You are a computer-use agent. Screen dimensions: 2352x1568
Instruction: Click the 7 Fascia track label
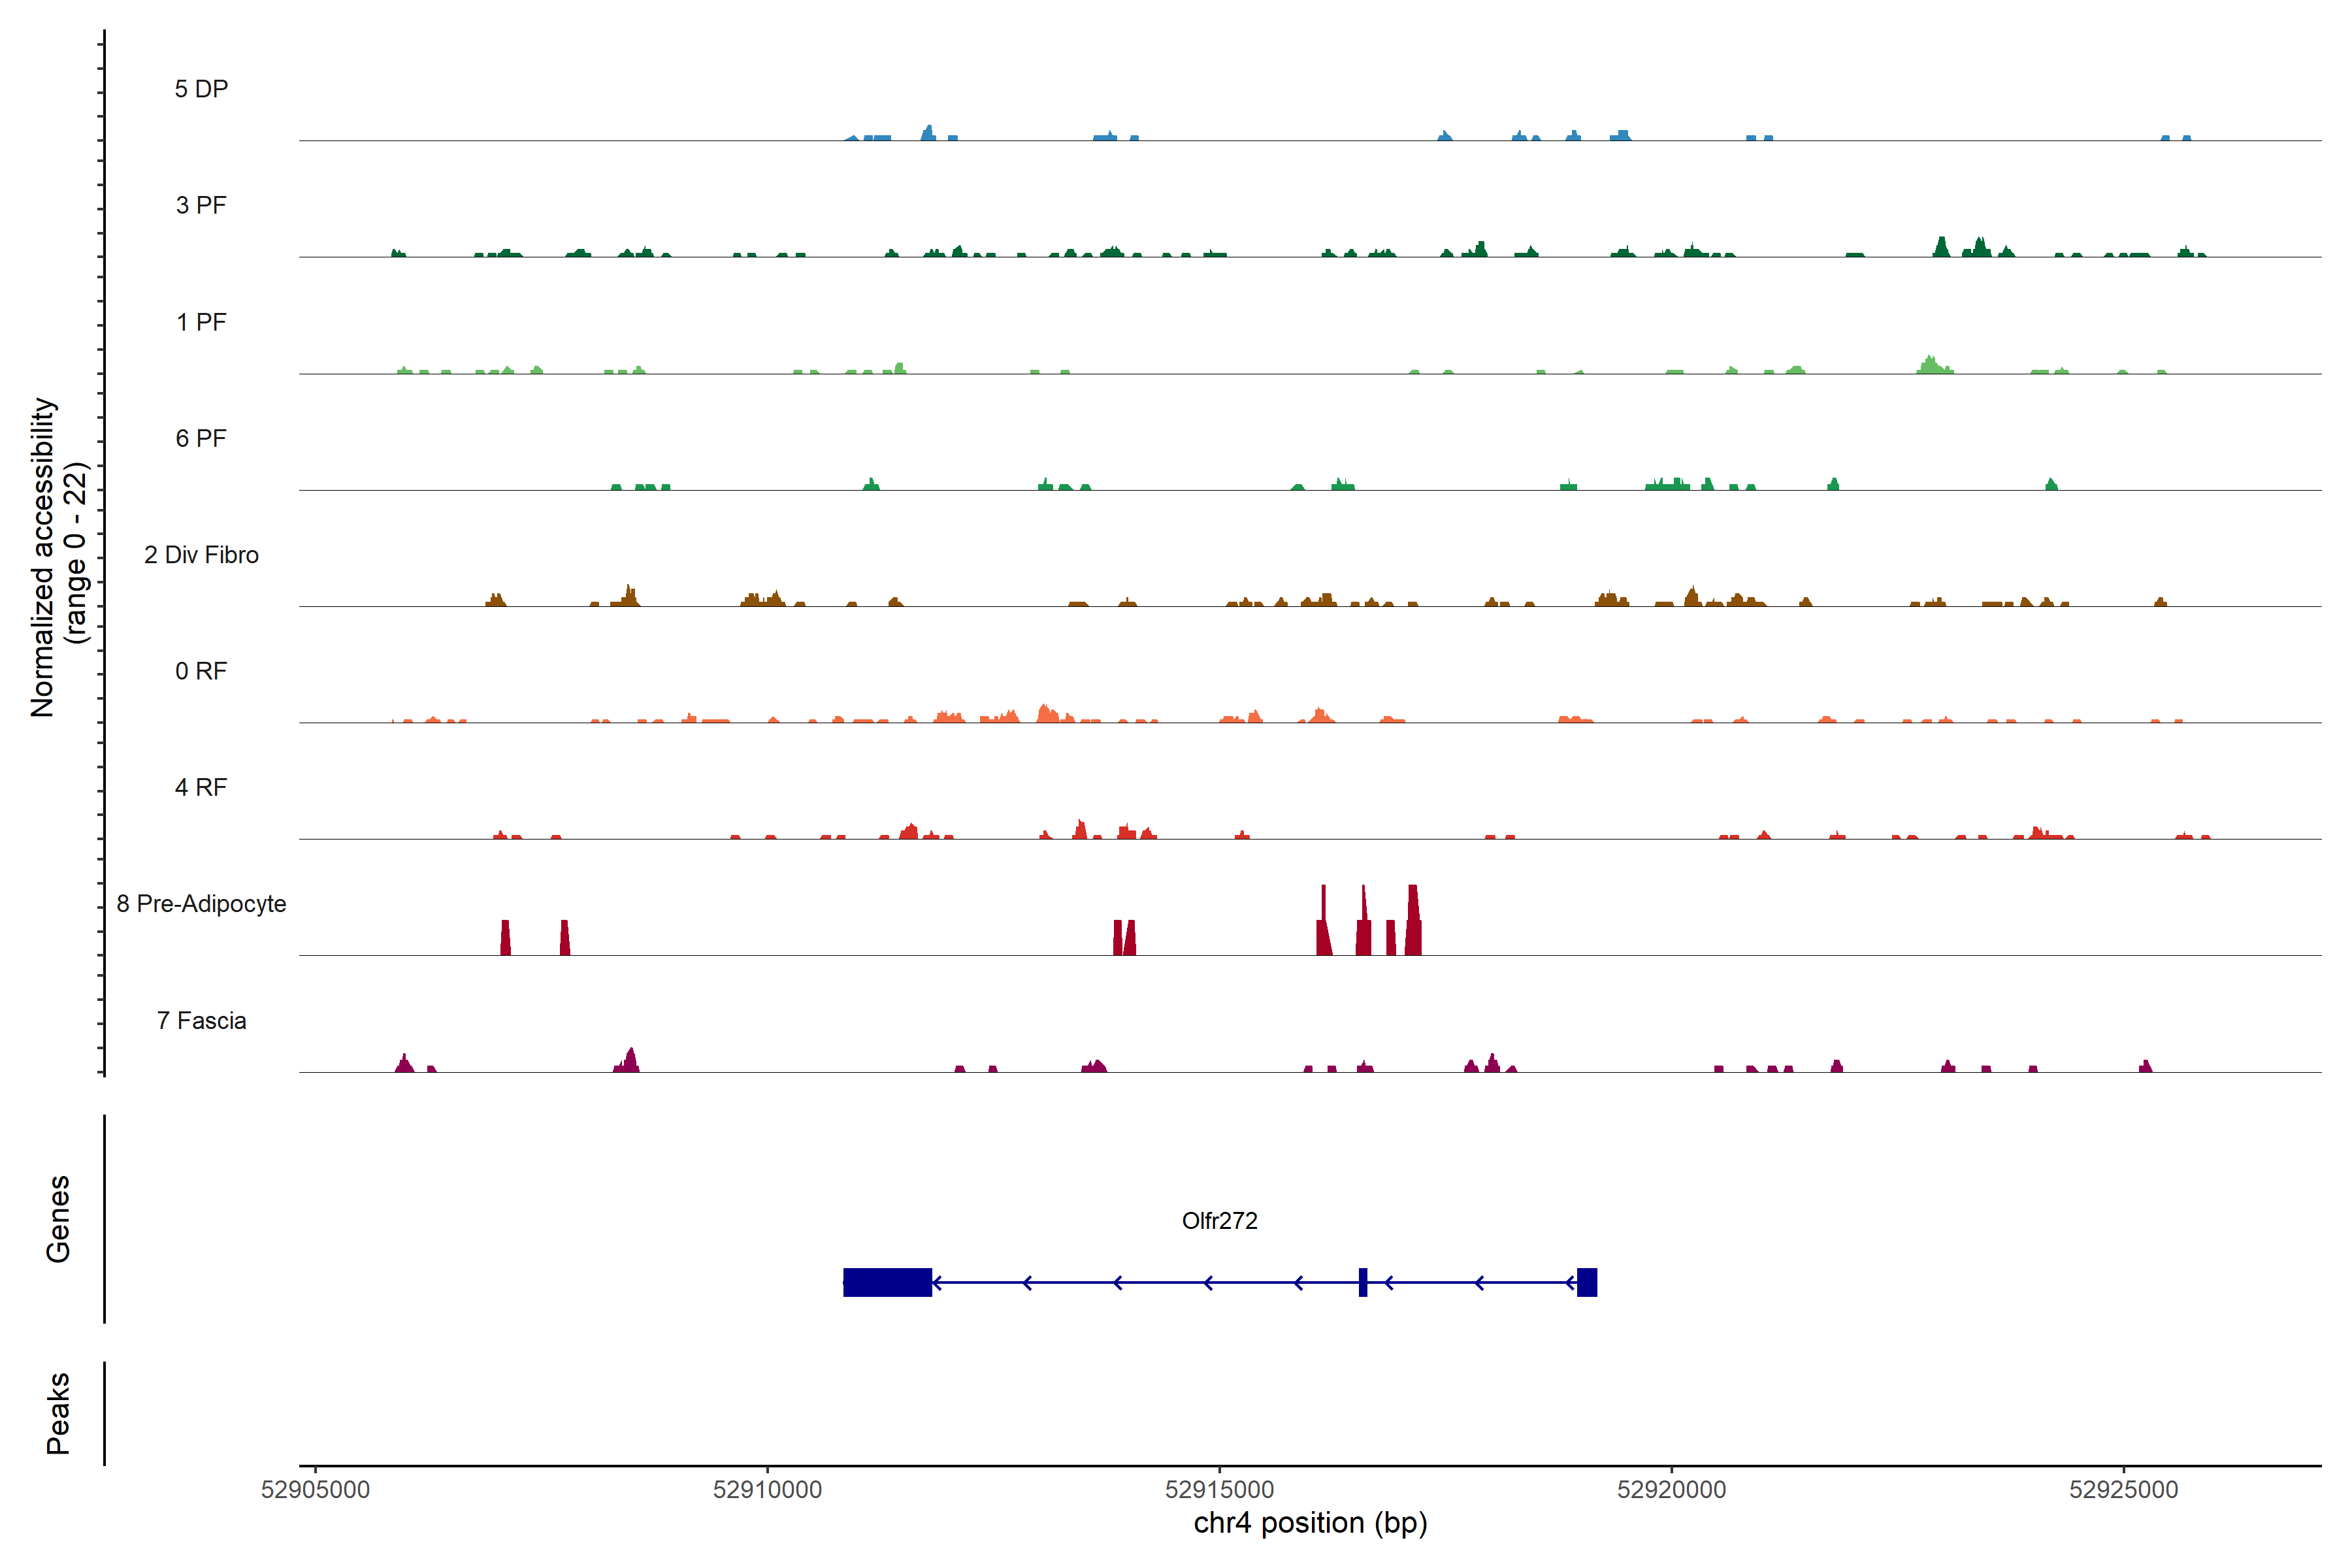coord(201,1020)
